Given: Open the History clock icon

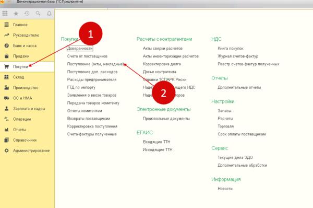Looking at the screenshot, I should pos(27,14).
